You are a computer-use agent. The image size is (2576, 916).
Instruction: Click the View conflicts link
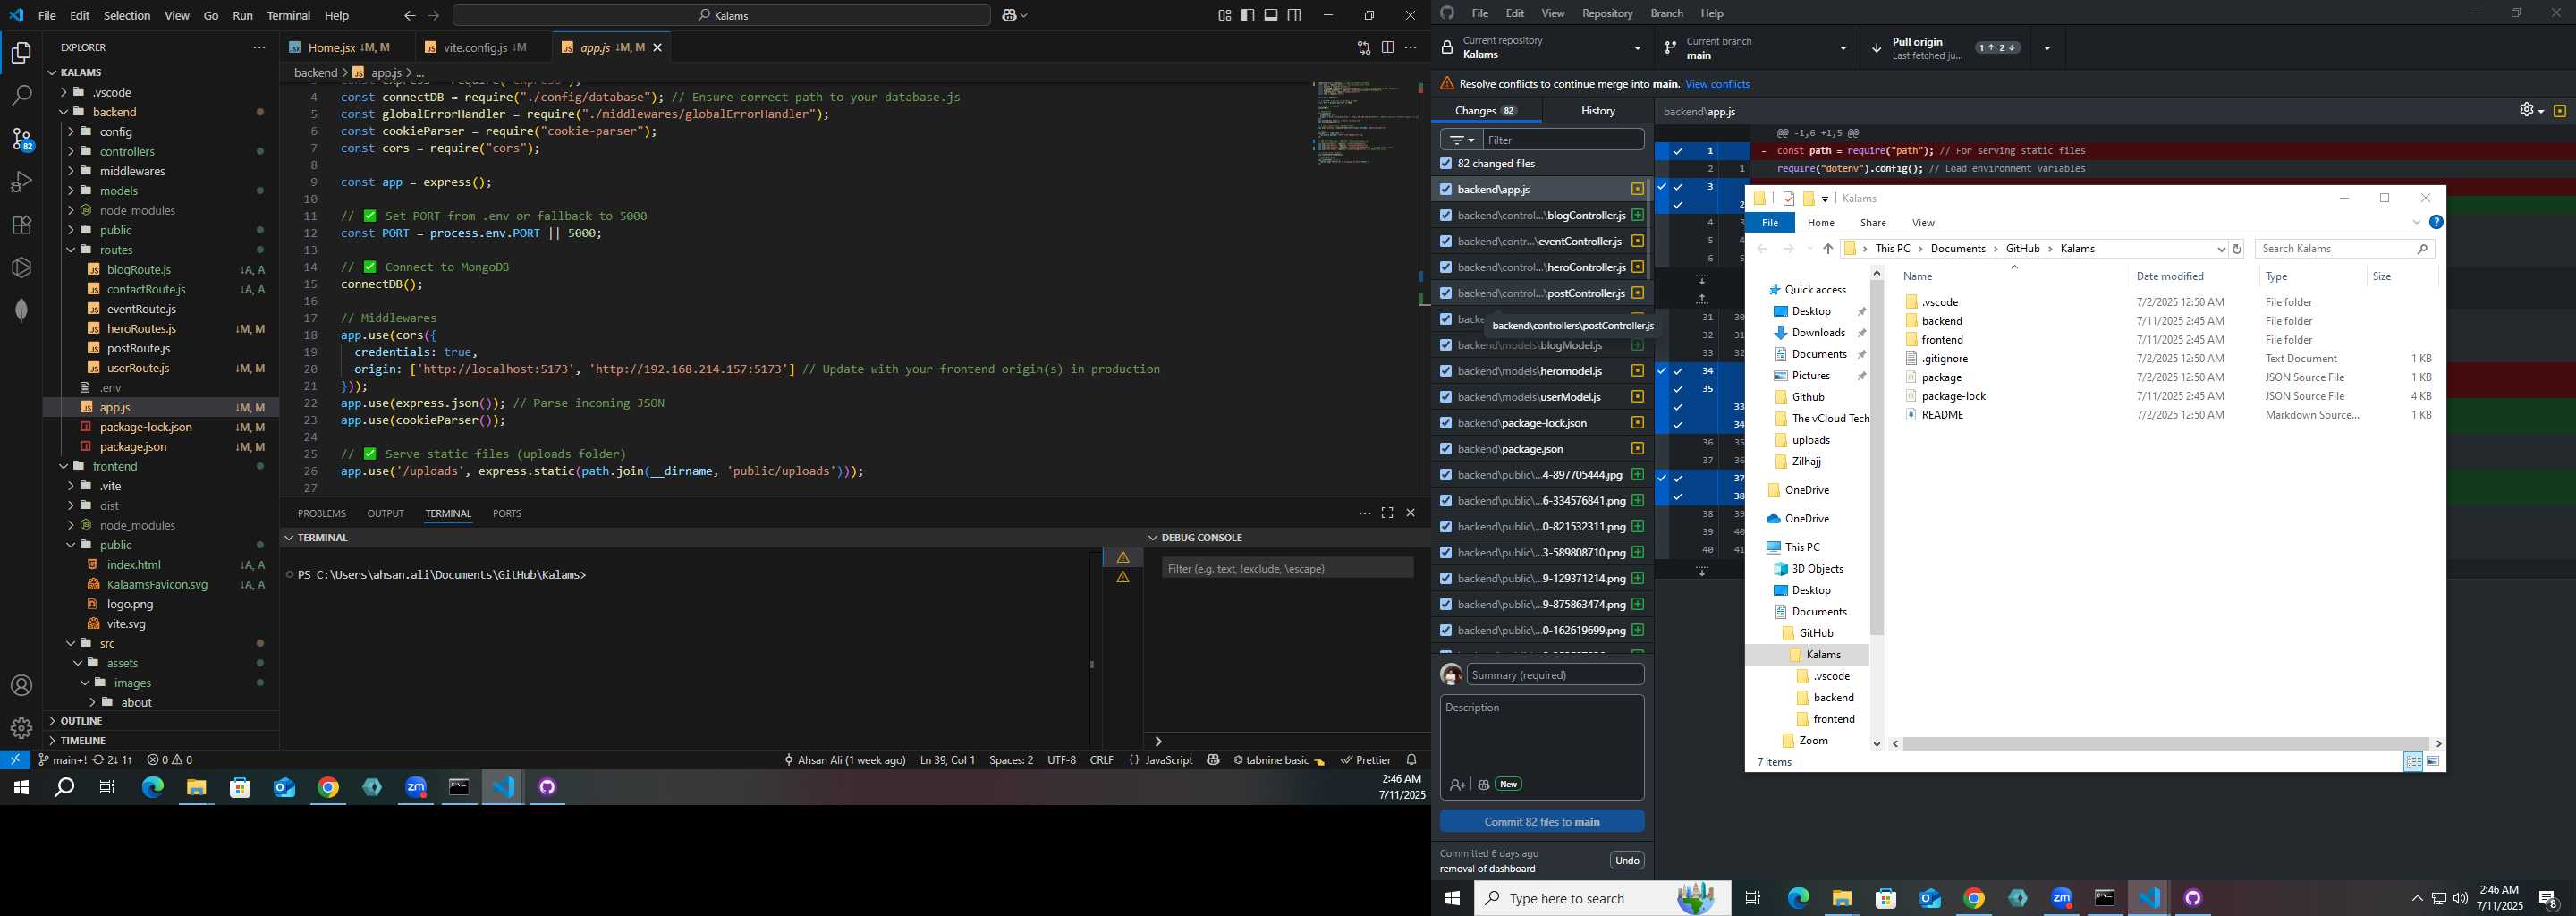click(x=1717, y=84)
